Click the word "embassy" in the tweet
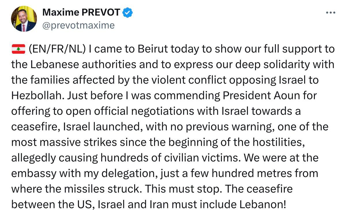The width and height of the screenshot is (348, 215). click(x=33, y=173)
